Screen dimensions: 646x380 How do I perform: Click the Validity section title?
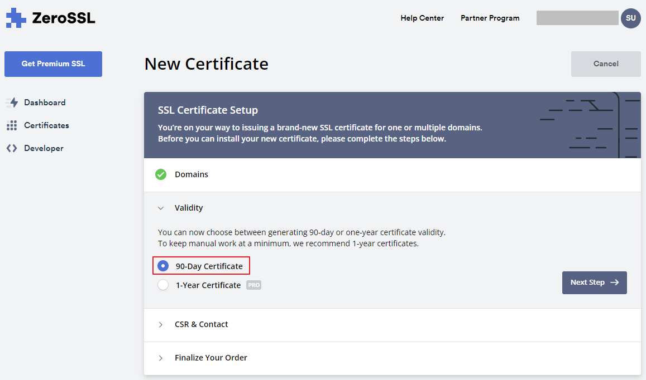[x=189, y=208]
